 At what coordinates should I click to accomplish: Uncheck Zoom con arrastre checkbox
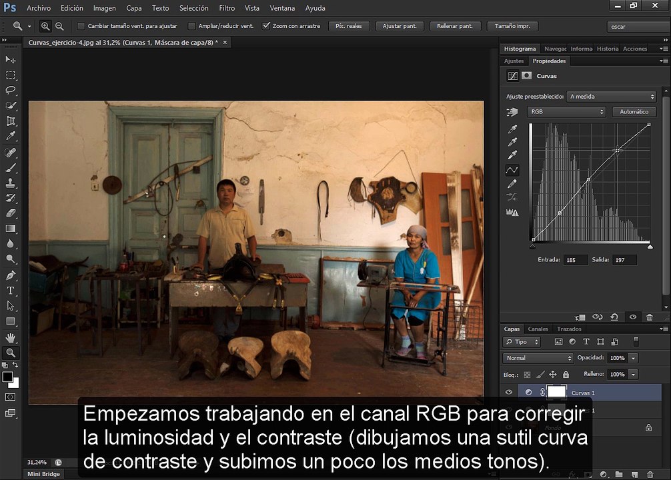(x=266, y=26)
